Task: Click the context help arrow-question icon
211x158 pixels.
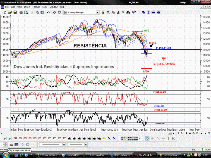Action: (x=134, y=12)
